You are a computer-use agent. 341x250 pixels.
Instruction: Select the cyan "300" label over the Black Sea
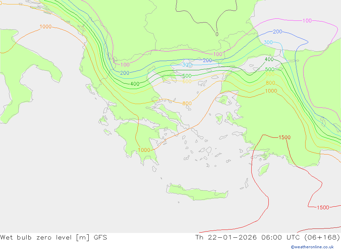coord(268,42)
